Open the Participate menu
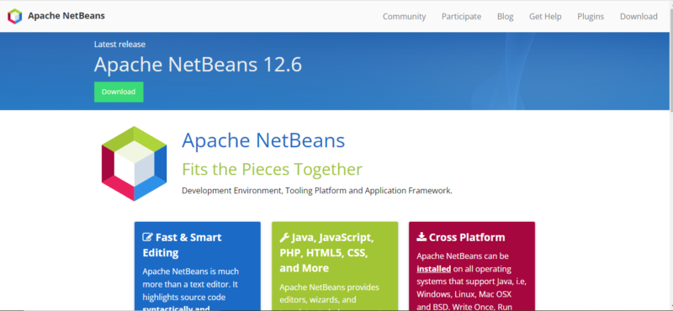 pos(461,16)
